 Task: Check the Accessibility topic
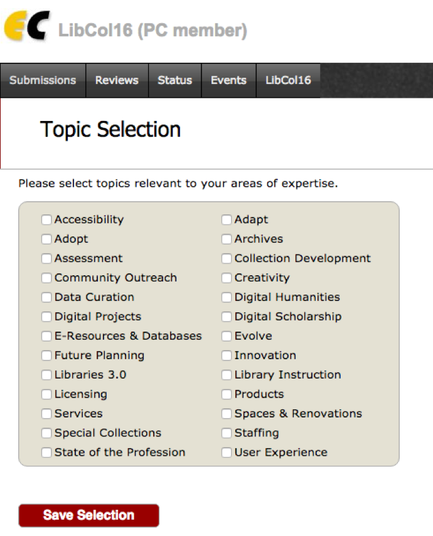tap(46, 219)
